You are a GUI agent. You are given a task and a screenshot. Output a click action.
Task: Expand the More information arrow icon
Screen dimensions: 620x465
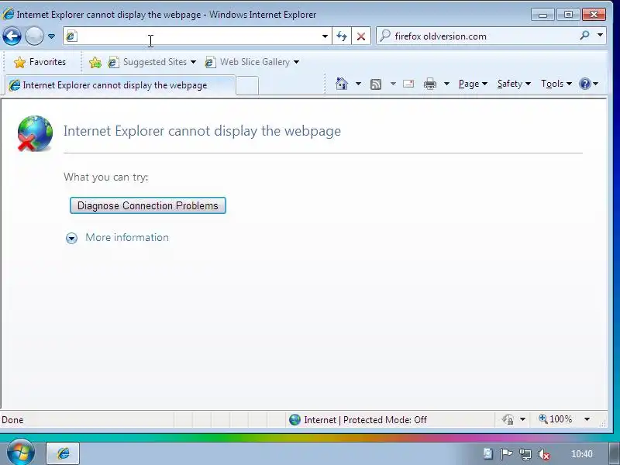[x=71, y=238]
